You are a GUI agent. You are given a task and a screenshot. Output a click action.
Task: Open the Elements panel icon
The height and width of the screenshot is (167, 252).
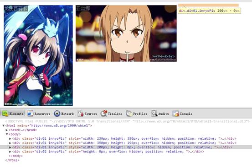pyautogui.click(x=5, y=113)
